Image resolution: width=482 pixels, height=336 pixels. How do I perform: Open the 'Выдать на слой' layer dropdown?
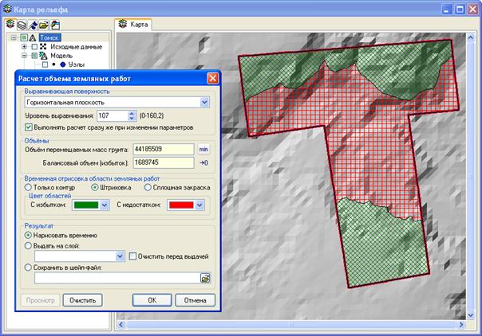pos(120,256)
